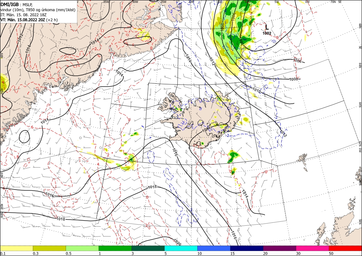Click the dark green 3–5 legend swatch

pyautogui.click(x=148, y=248)
